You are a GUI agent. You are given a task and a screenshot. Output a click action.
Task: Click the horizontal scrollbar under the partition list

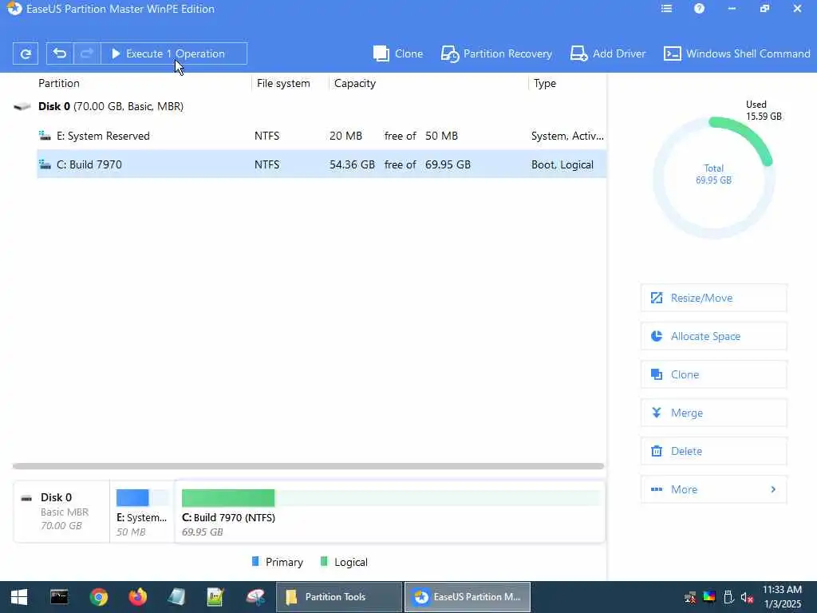[308, 466]
